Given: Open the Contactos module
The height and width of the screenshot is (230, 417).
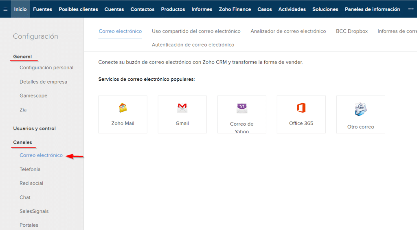Looking at the screenshot, I should tap(142, 9).
